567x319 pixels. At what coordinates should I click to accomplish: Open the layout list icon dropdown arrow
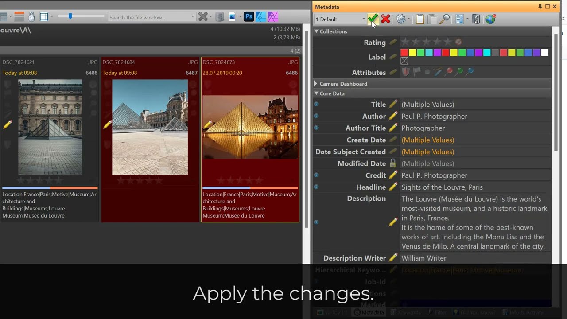click(467, 19)
